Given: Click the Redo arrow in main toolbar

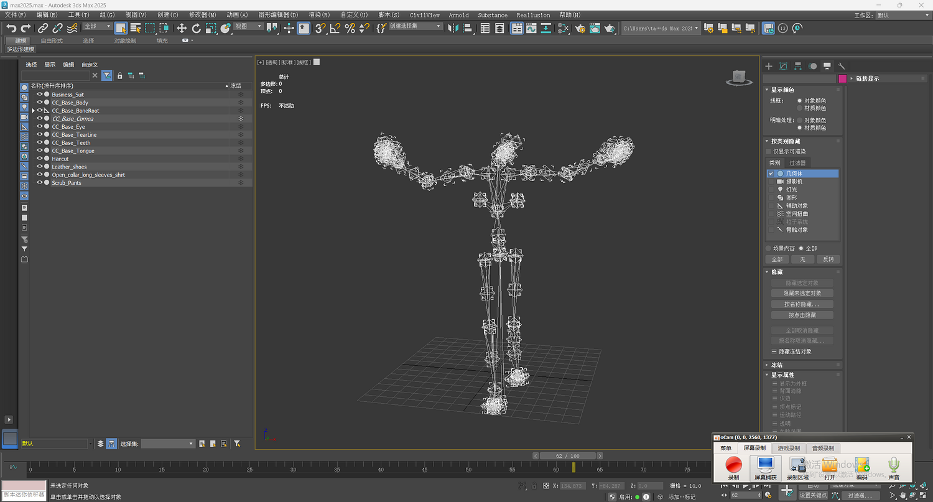Looking at the screenshot, I should [x=26, y=28].
